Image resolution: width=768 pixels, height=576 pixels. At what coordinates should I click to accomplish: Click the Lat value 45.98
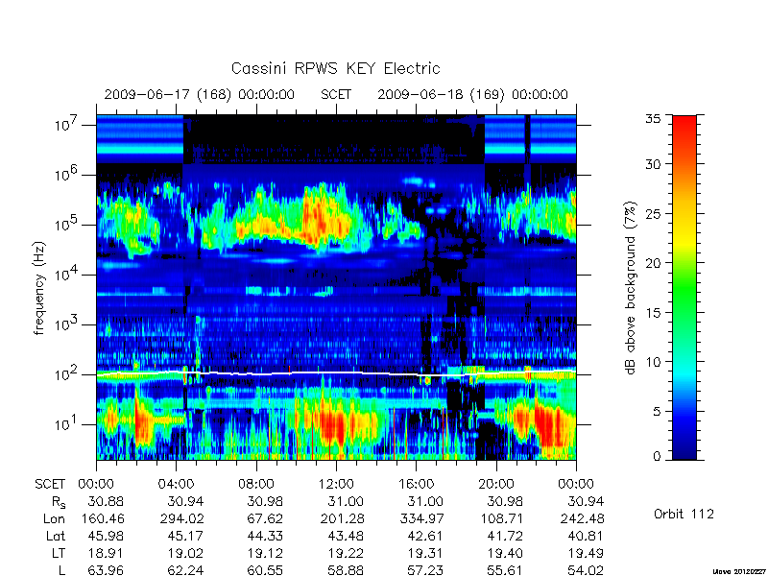coord(106,536)
